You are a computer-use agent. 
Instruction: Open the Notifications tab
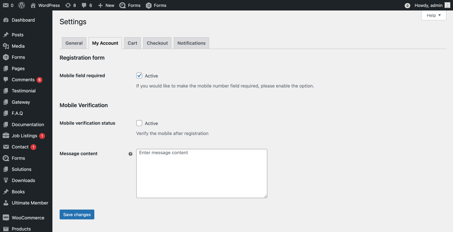tap(191, 43)
